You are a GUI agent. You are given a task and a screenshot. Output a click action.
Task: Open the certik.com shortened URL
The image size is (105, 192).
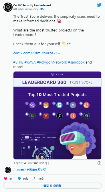coord(38,53)
